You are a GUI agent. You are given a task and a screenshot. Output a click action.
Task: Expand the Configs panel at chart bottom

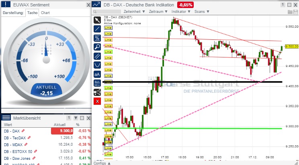(102, 163)
